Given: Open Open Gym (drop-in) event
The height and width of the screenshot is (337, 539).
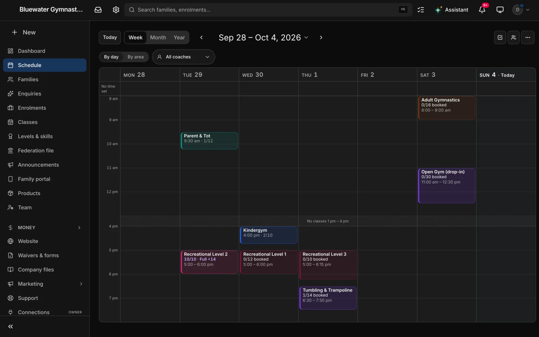Looking at the screenshot, I should 447,186.
